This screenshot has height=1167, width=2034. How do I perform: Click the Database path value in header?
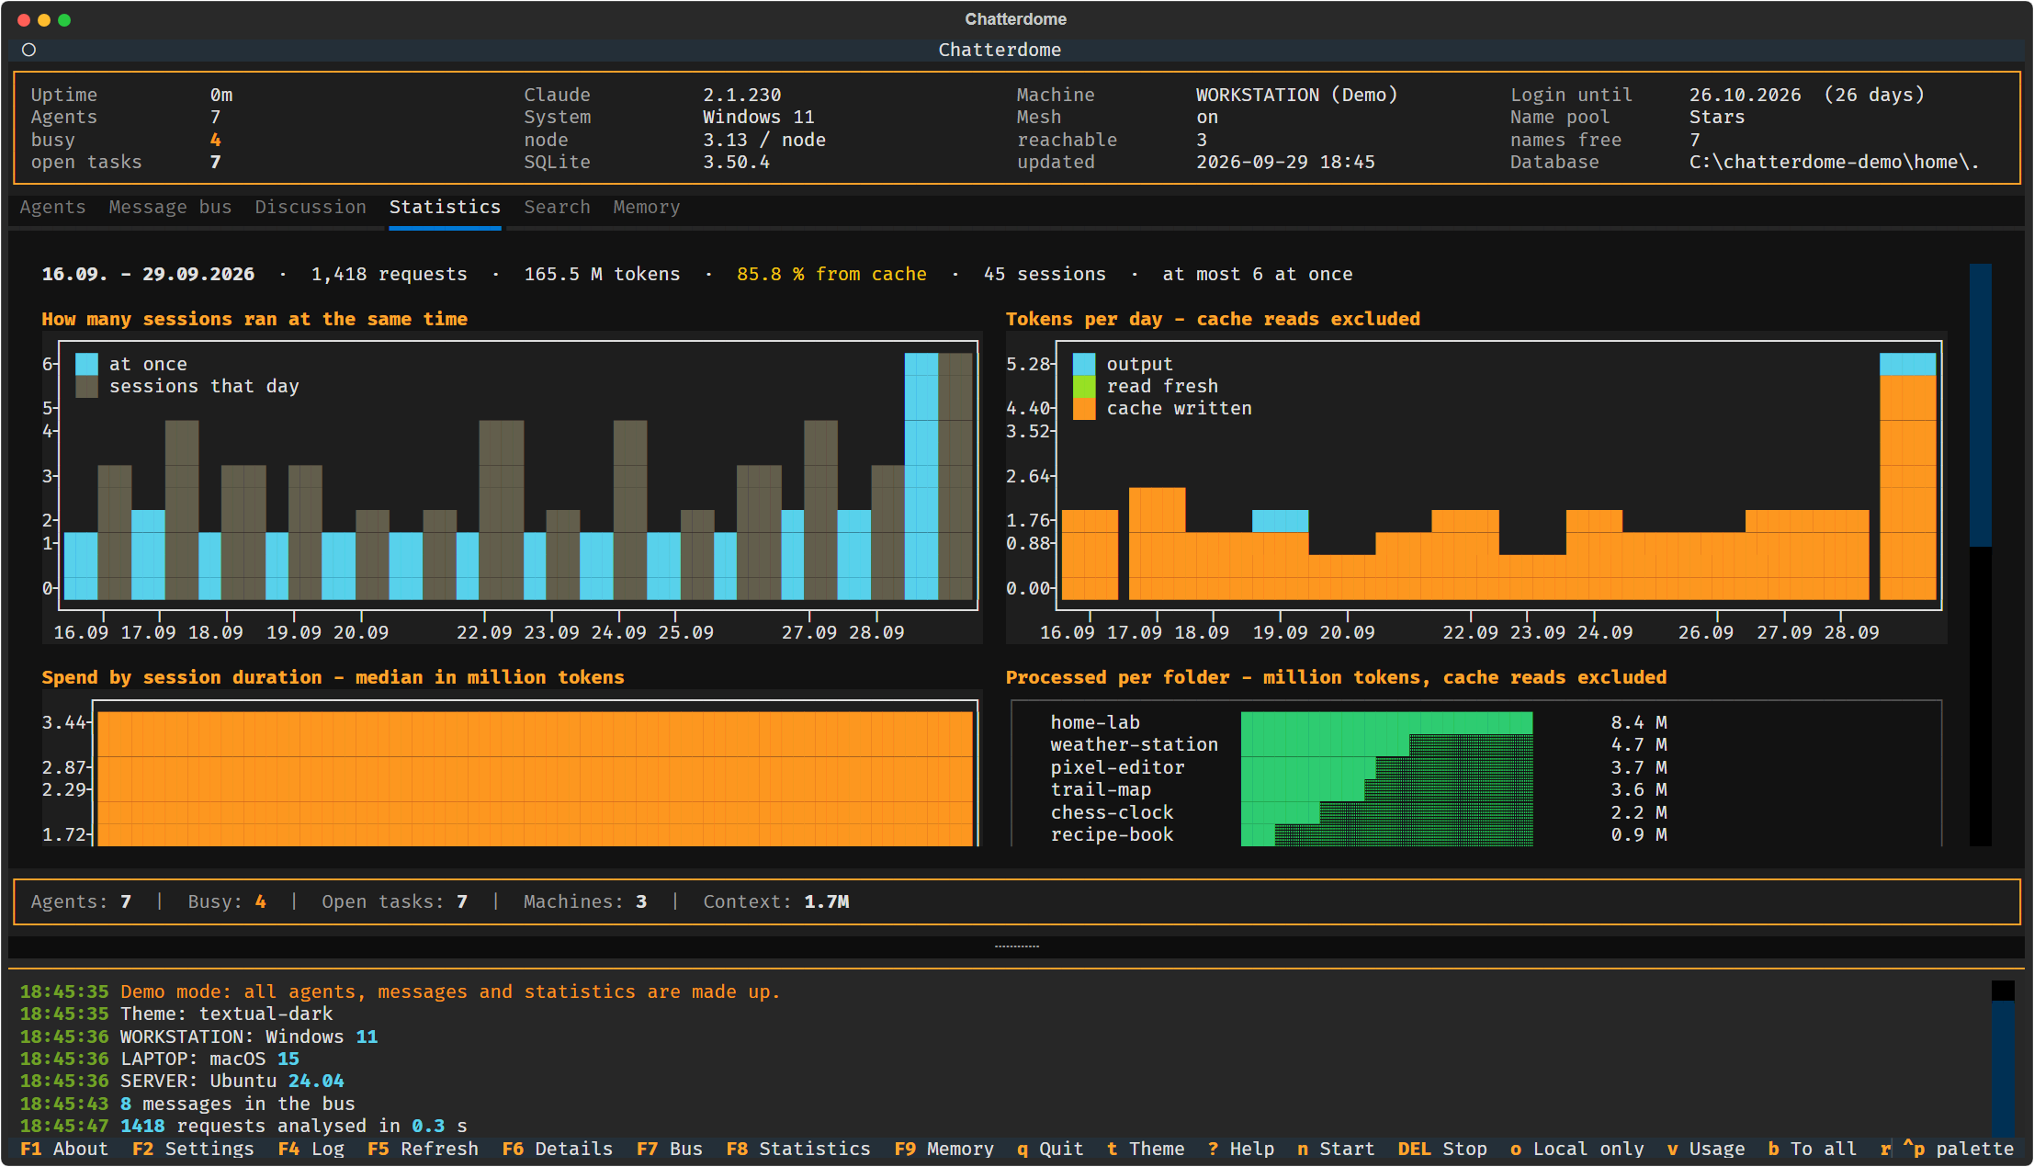pos(1834,163)
